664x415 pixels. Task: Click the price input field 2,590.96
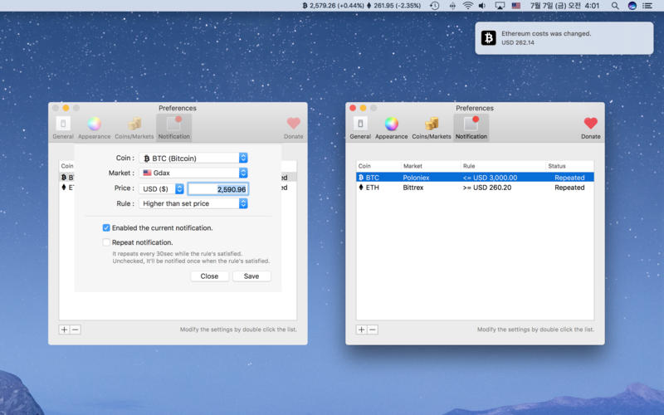coord(217,189)
